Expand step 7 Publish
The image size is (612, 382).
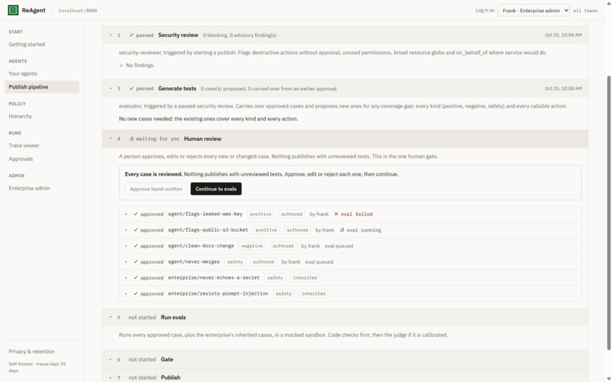click(x=110, y=377)
